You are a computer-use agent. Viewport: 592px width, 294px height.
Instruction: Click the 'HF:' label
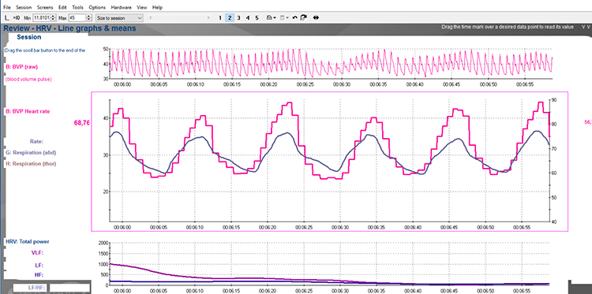click(39, 275)
